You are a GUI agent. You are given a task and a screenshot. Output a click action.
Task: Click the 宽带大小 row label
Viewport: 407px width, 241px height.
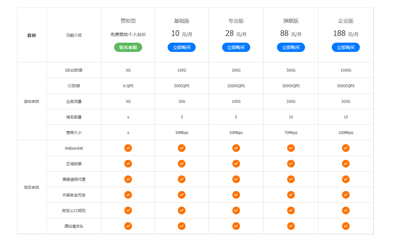pos(74,133)
